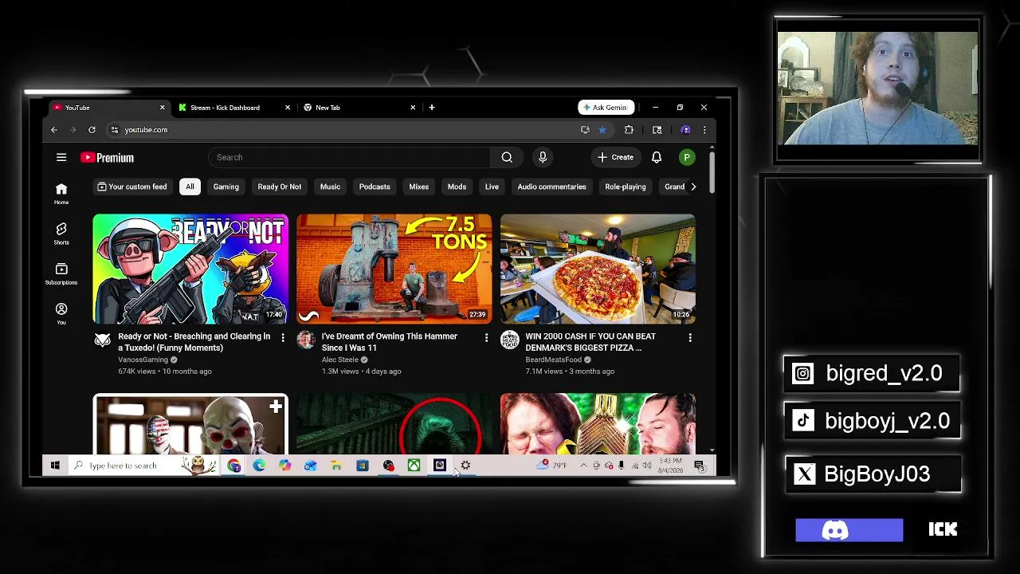Open the Windows Start menu
1020x574 pixels.
click(55, 466)
